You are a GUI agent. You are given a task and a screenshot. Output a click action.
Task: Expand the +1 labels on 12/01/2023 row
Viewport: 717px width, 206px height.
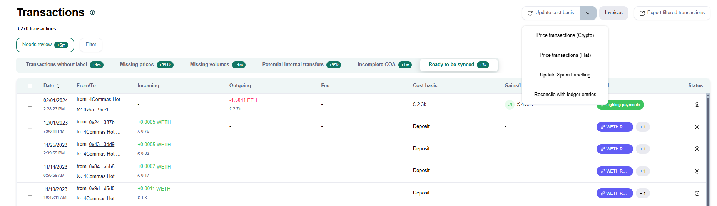642,127
